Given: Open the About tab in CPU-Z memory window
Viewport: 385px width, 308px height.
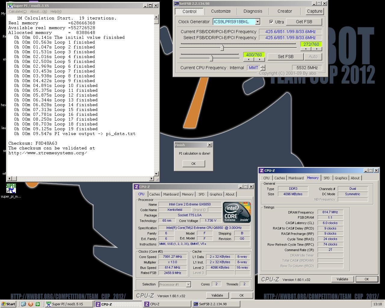Looking at the screenshot, I should (x=355, y=178).
